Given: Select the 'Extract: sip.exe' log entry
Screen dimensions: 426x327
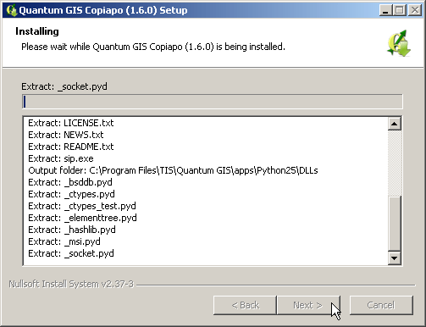Looking at the screenshot, I should pos(61,158).
